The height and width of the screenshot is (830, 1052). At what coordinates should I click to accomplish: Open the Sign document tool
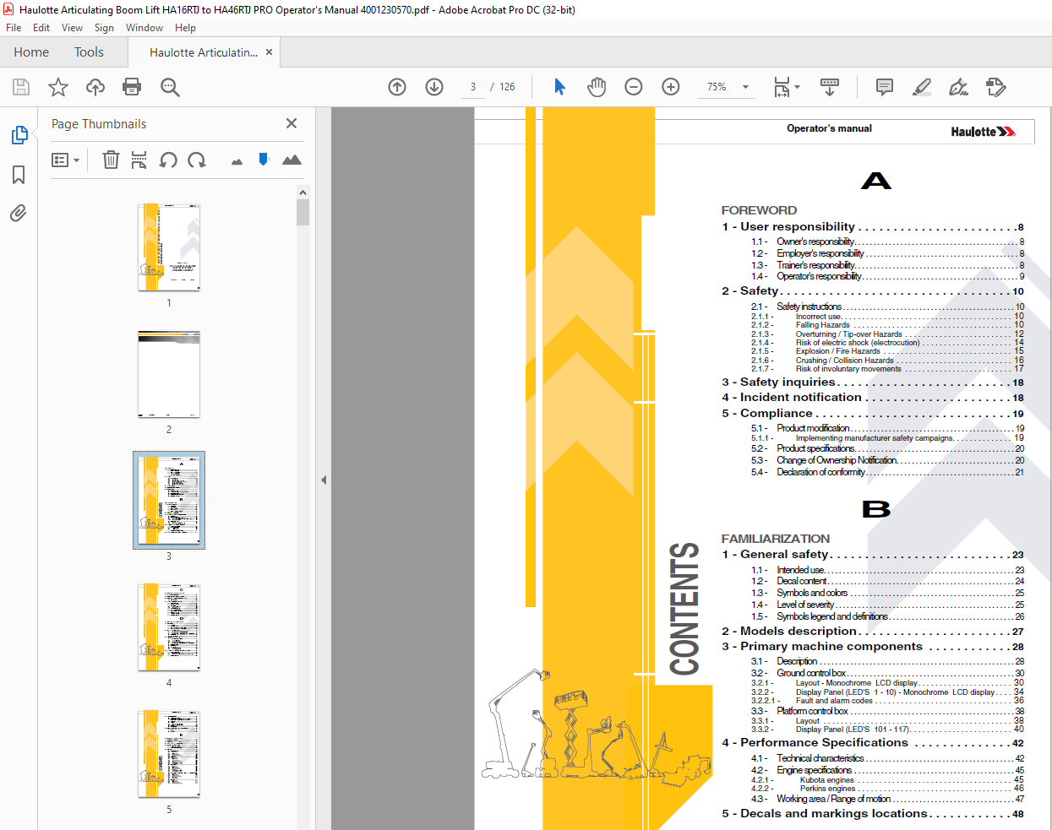coord(958,87)
